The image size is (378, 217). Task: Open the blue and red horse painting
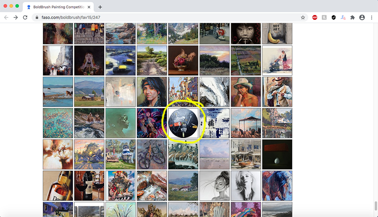pyautogui.click(x=277, y=186)
